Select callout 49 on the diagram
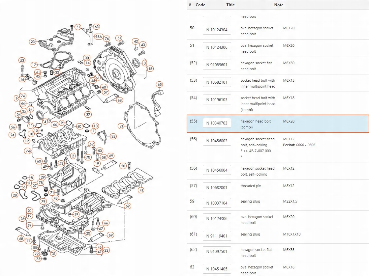Viewport: 369px width, 276px height. [x=45, y=166]
